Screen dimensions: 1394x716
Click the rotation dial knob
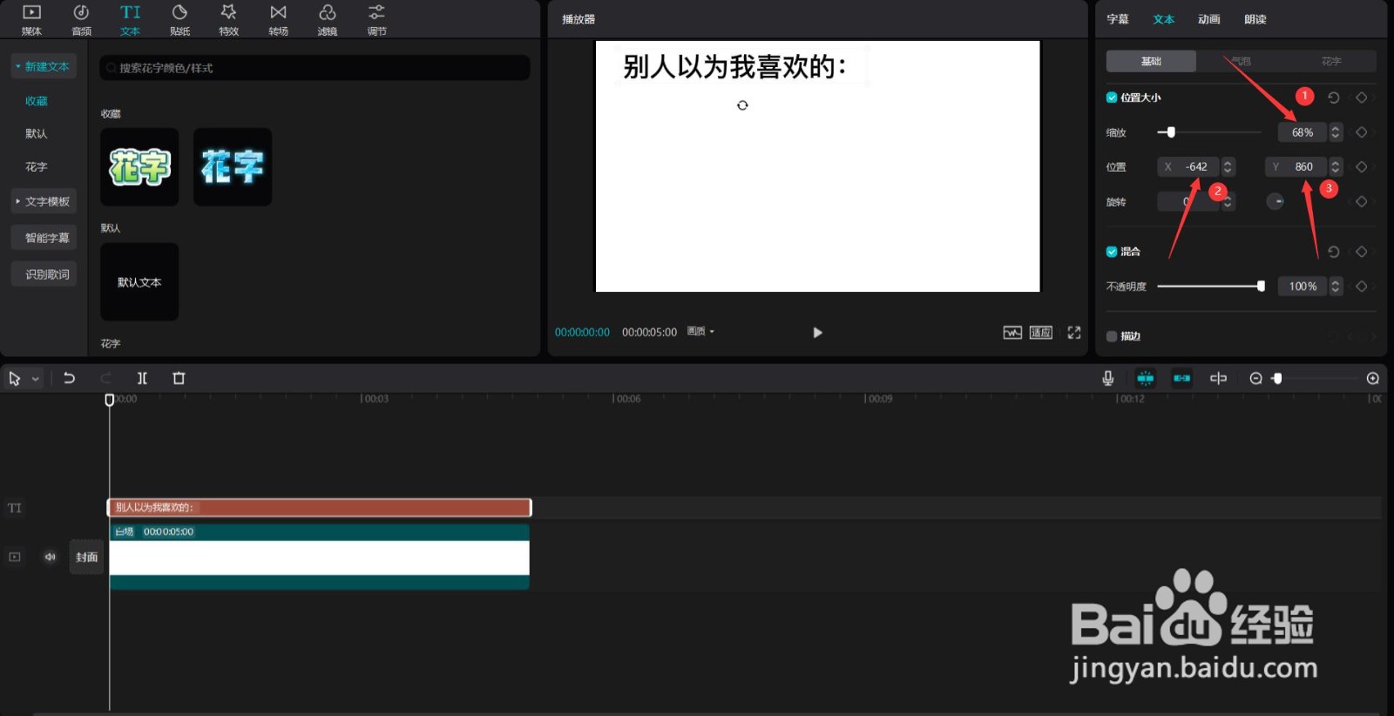pos(1275,201)
